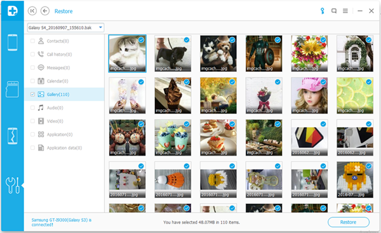Deselect the white cat photo checkmark
The image size is (381, 233).
(141, 40)
